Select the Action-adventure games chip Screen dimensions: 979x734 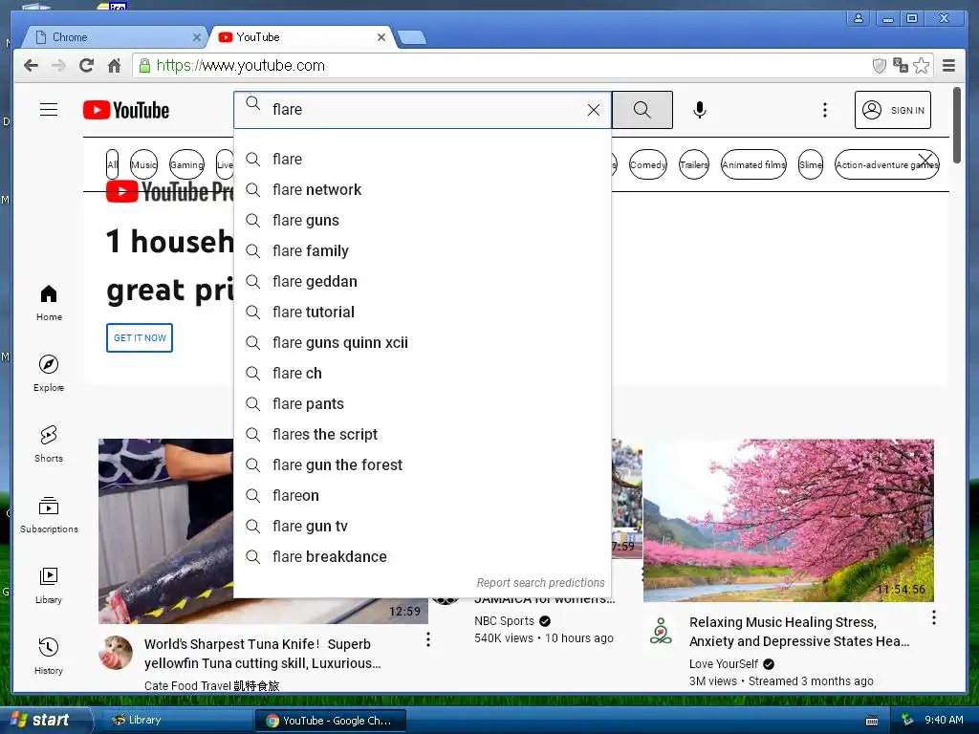(x=886, y=164)
